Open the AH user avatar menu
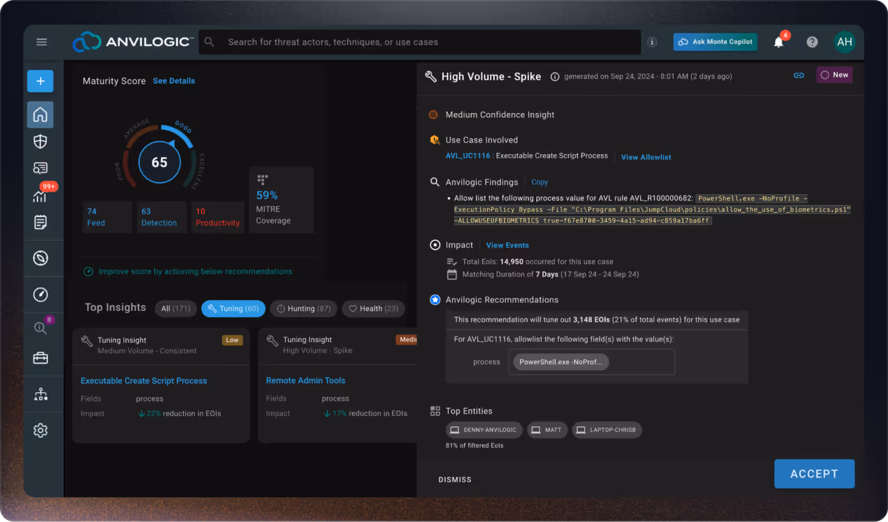Screen dimensions: 888x522 [x=844, y=42]
